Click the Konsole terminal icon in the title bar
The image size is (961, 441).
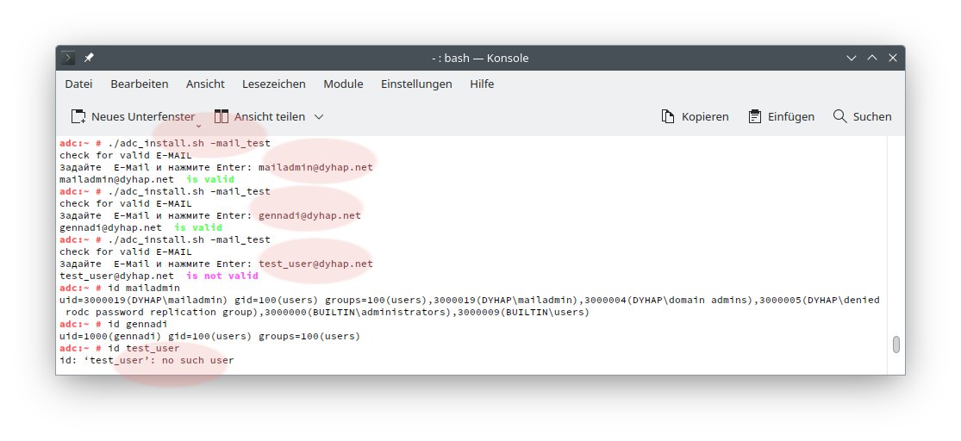click(x=68, y=58)
